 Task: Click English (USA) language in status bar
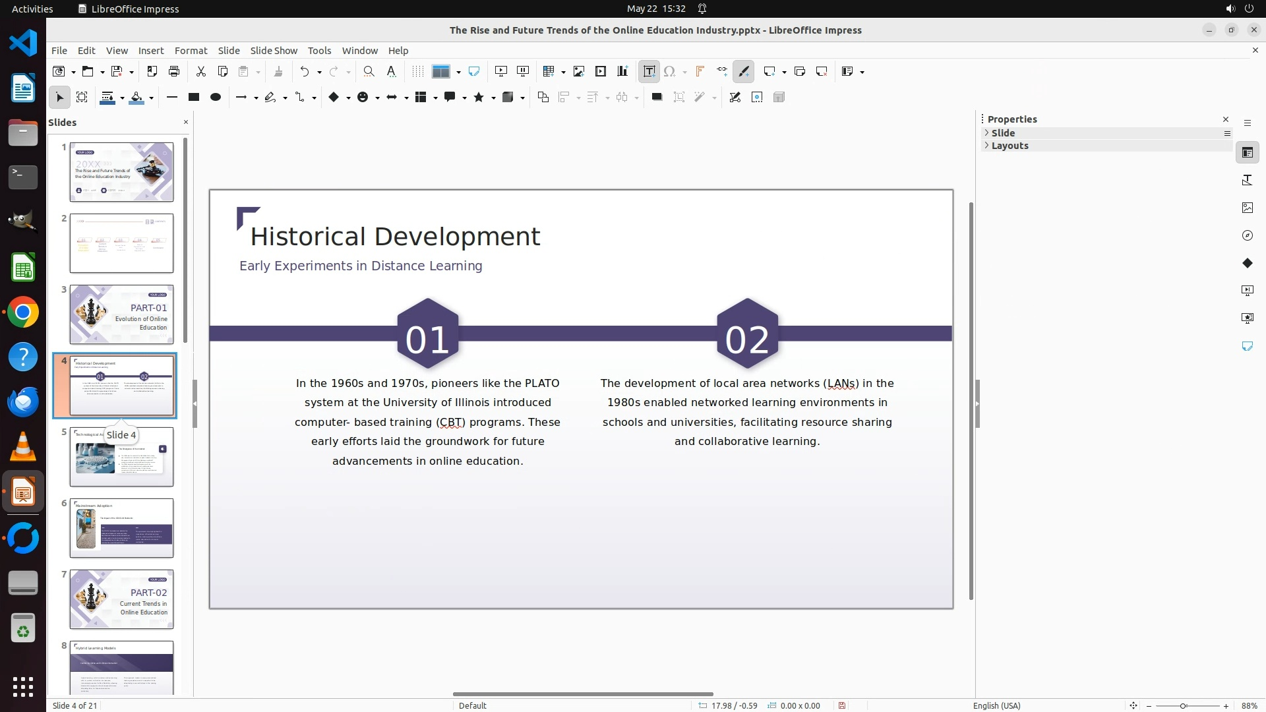[x=996, y=705]
